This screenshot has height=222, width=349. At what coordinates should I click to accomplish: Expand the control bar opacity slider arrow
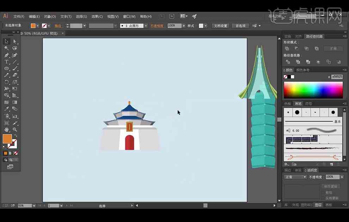(x=184, y=26)
